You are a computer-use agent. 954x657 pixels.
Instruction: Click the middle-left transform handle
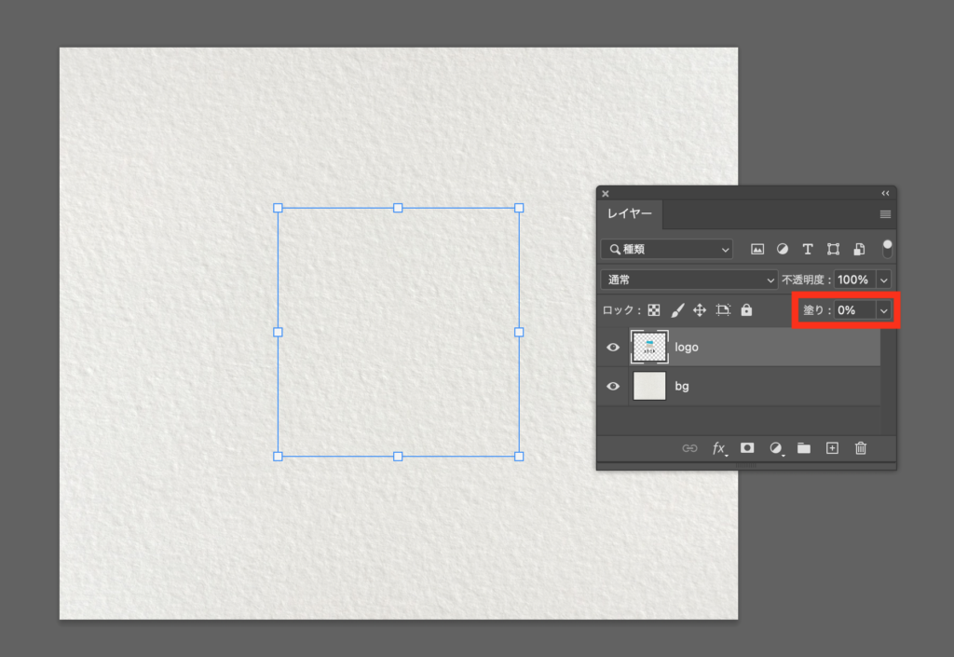[x=278, y=332]
